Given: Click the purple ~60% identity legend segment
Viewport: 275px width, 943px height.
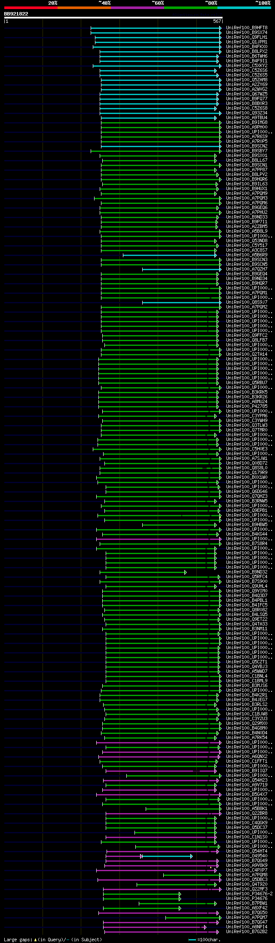Looking at the screenshot, I should click(137, 8).
